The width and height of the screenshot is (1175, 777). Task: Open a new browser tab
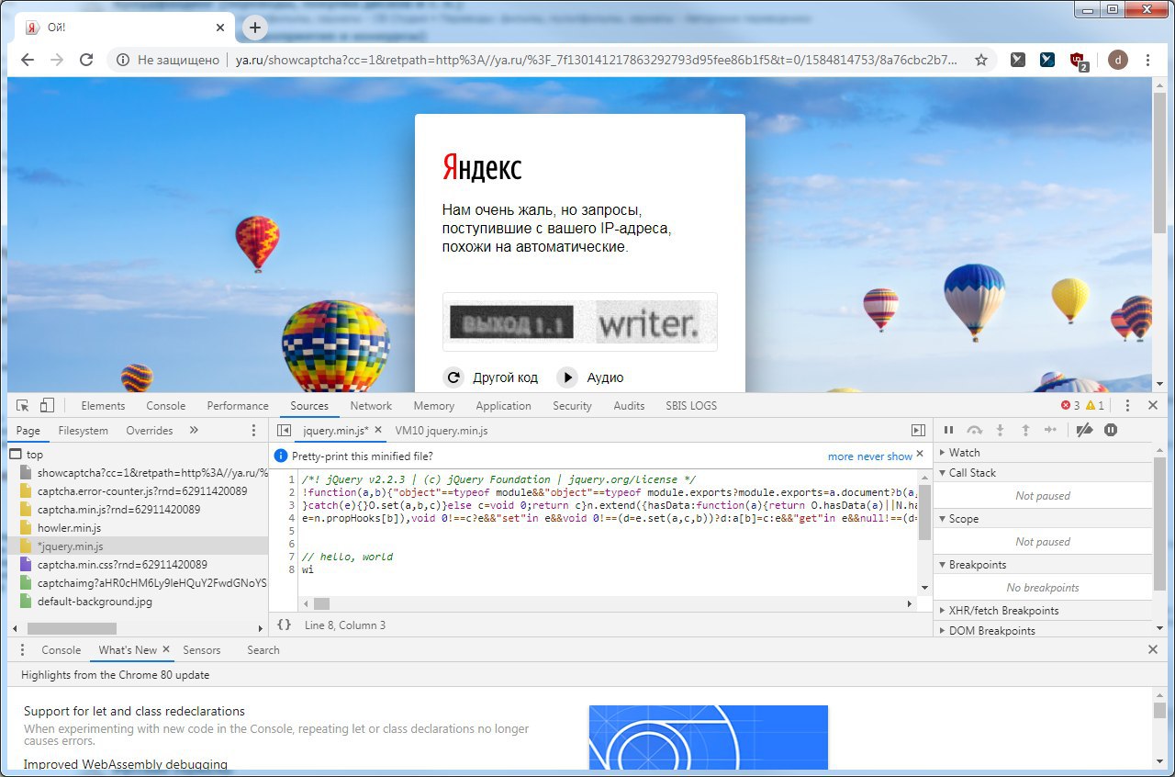(255, 28)
